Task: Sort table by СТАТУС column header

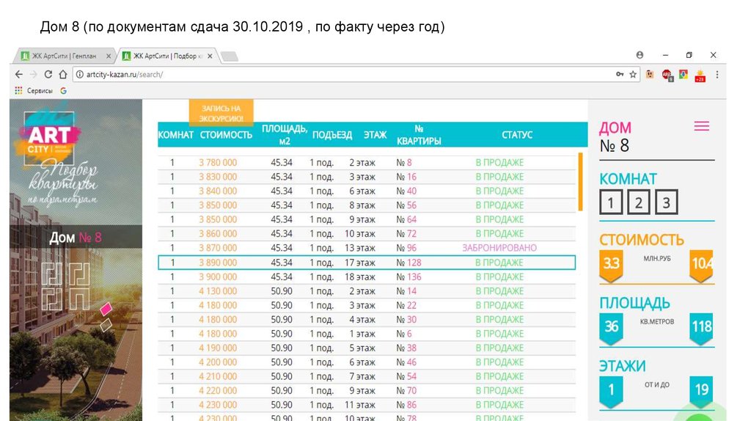Action: pos(517,135)
